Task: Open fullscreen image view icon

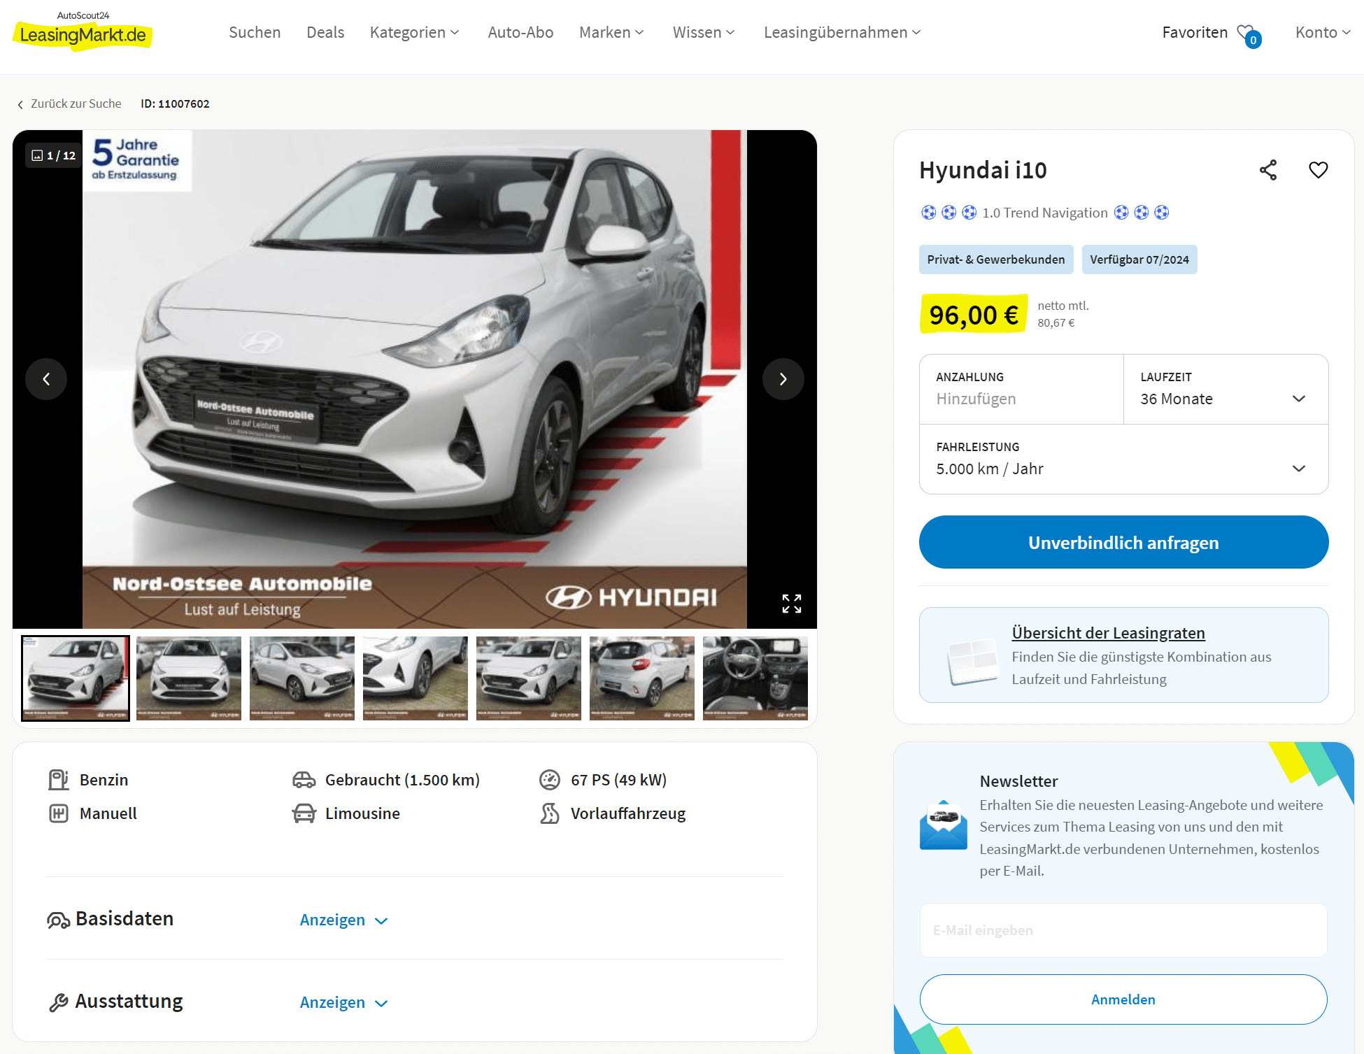Action: [792, 604]
